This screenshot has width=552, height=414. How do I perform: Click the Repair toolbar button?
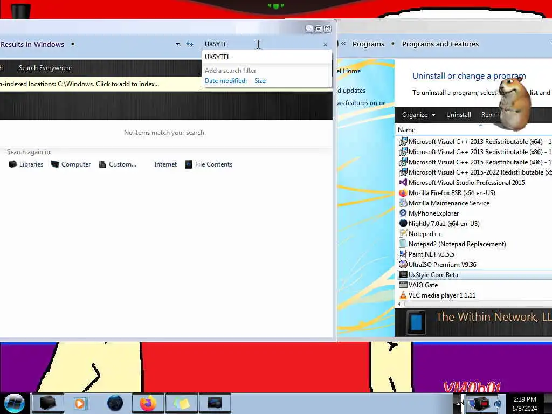491,115
